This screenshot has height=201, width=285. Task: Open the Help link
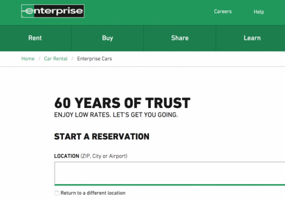259,11
